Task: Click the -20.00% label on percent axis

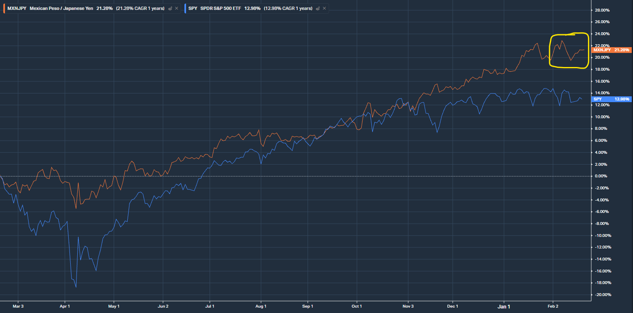Action: [602, 295]
